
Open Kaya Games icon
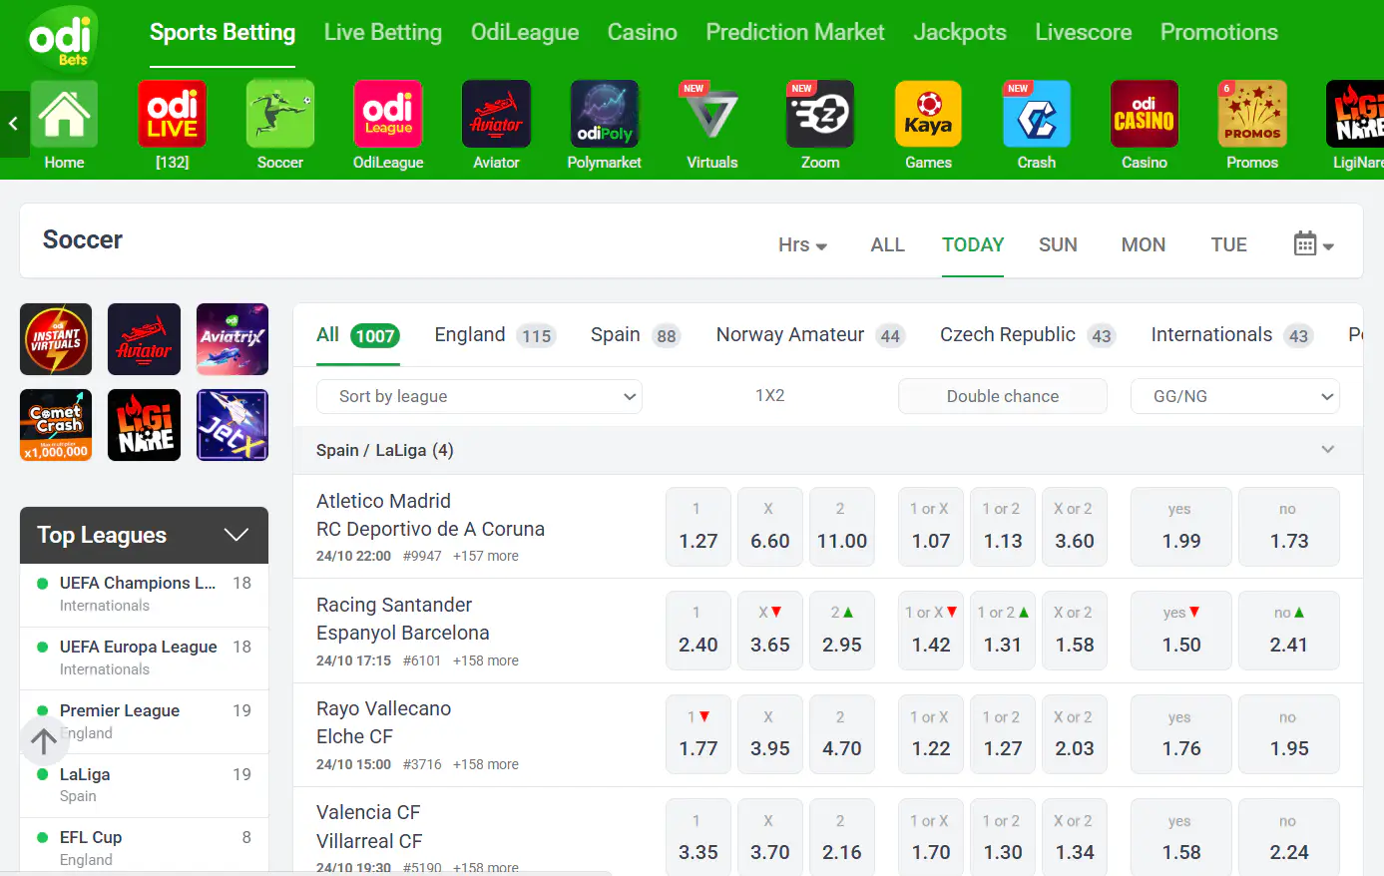click(928, 125)
